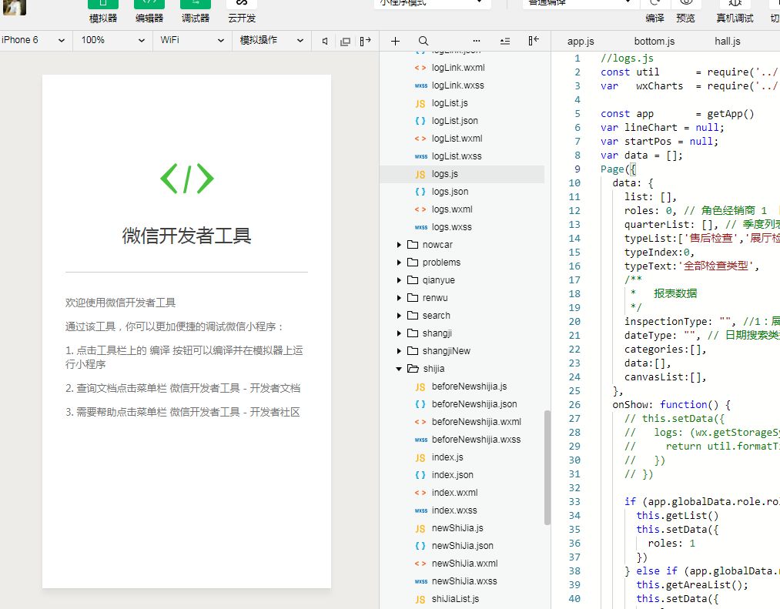Image resolution: width=780 pixels, height=609 pixels.
Task: Click the user avatar thumbnail
Action: (15, 7)
